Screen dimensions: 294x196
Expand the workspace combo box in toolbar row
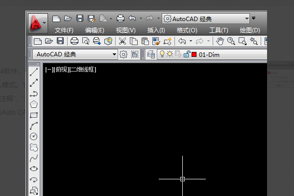coord(115,54)
